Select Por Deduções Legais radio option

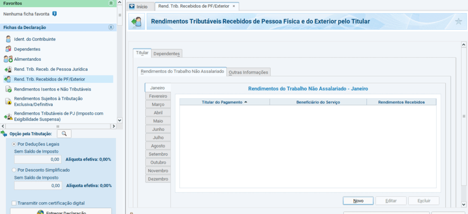pyautogui.click(x=14, y=144)
